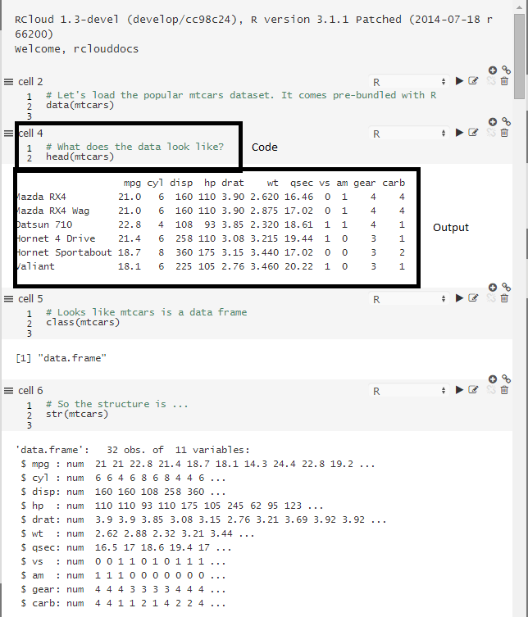Click the 'Datsun 710' output row
This screenshot has width=528, height=617.
pyautogui.click(x=210, y=225)
